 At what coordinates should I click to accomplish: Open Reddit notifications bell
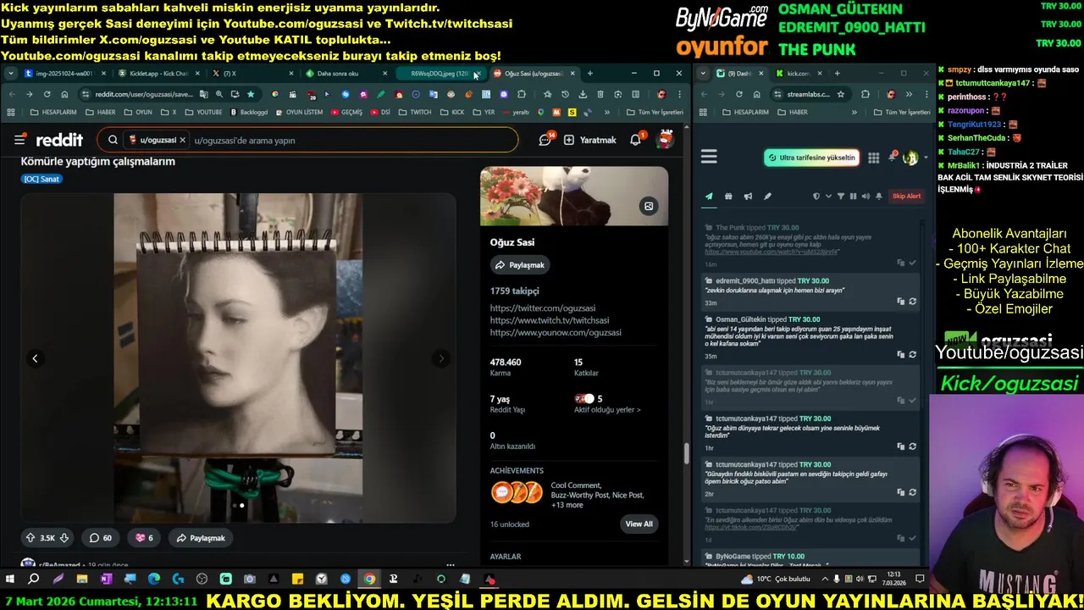click(635, 140)
